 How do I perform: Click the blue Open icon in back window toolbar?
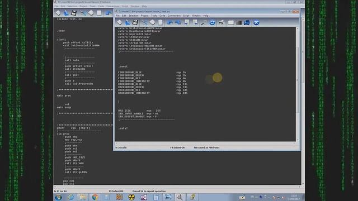coord(66,13)
